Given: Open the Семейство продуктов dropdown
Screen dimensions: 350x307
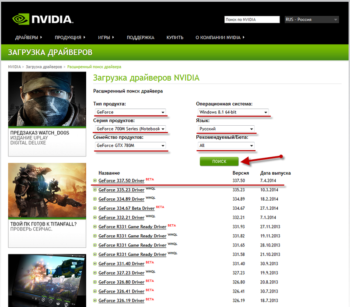Looking at the screenshot, I should [130, 145].
